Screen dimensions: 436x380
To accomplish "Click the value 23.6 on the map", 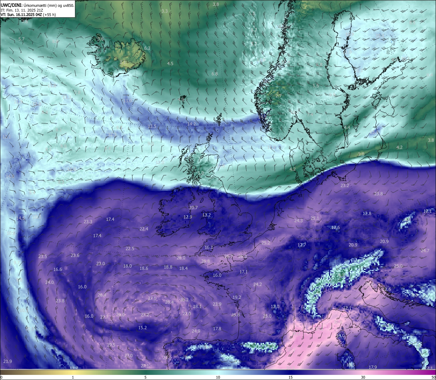I will (75, 255).
